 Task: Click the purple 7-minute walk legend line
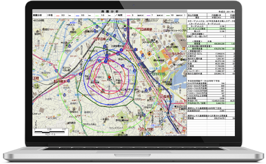pos(148,16)
